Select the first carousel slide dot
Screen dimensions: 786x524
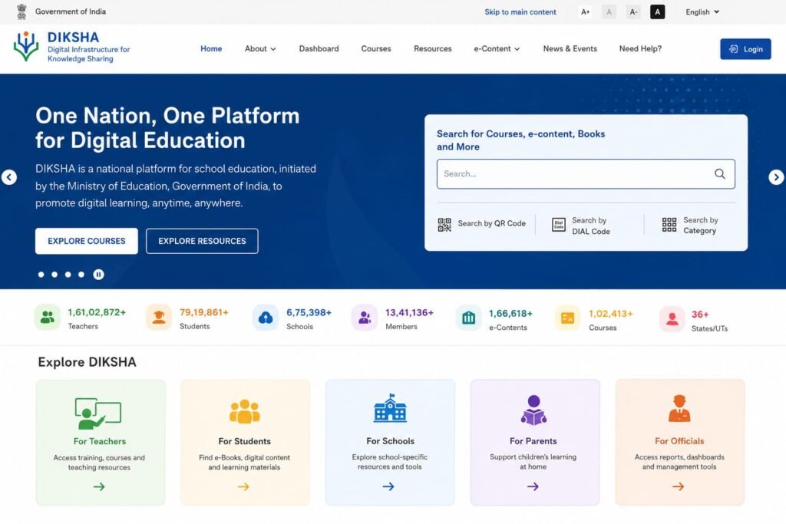pos(41,275)
